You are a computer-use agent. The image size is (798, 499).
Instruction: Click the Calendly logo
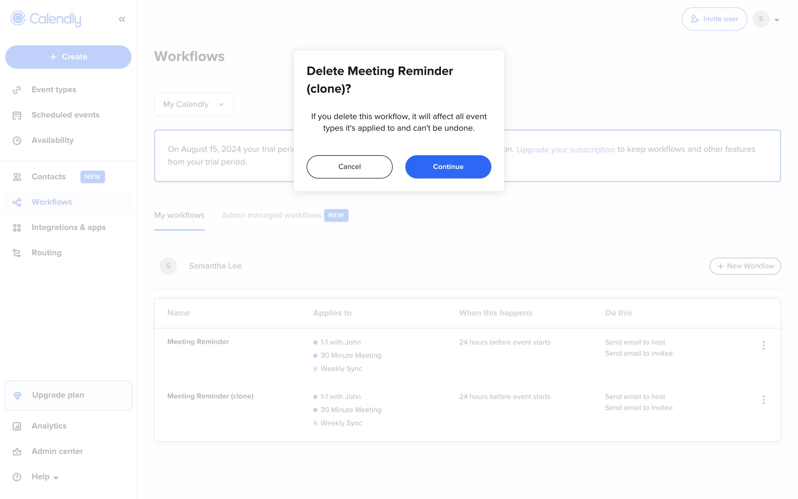pyautogui.click(x=46, y=19)
